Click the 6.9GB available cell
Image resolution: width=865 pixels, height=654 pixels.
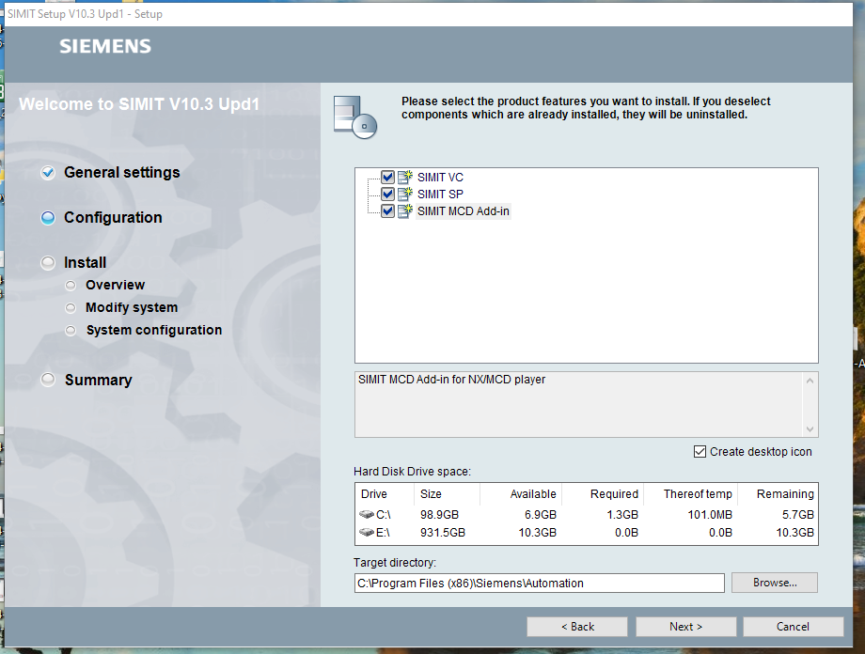coord(540,515)
